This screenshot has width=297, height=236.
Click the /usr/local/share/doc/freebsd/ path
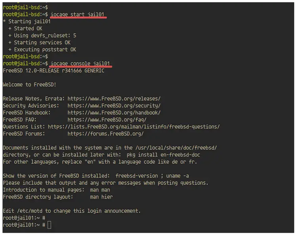click(x=176, y=148)
